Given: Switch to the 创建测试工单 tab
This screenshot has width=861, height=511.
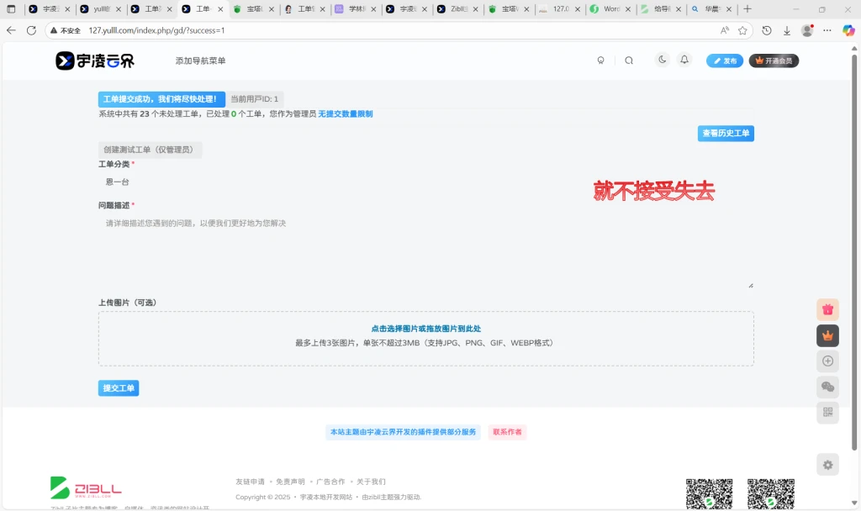Looking at the screenshot, I should 149,150.
